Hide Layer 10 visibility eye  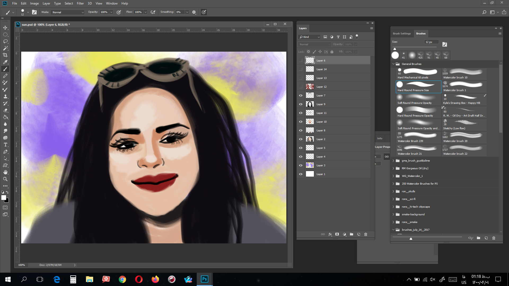coord(301,122)
